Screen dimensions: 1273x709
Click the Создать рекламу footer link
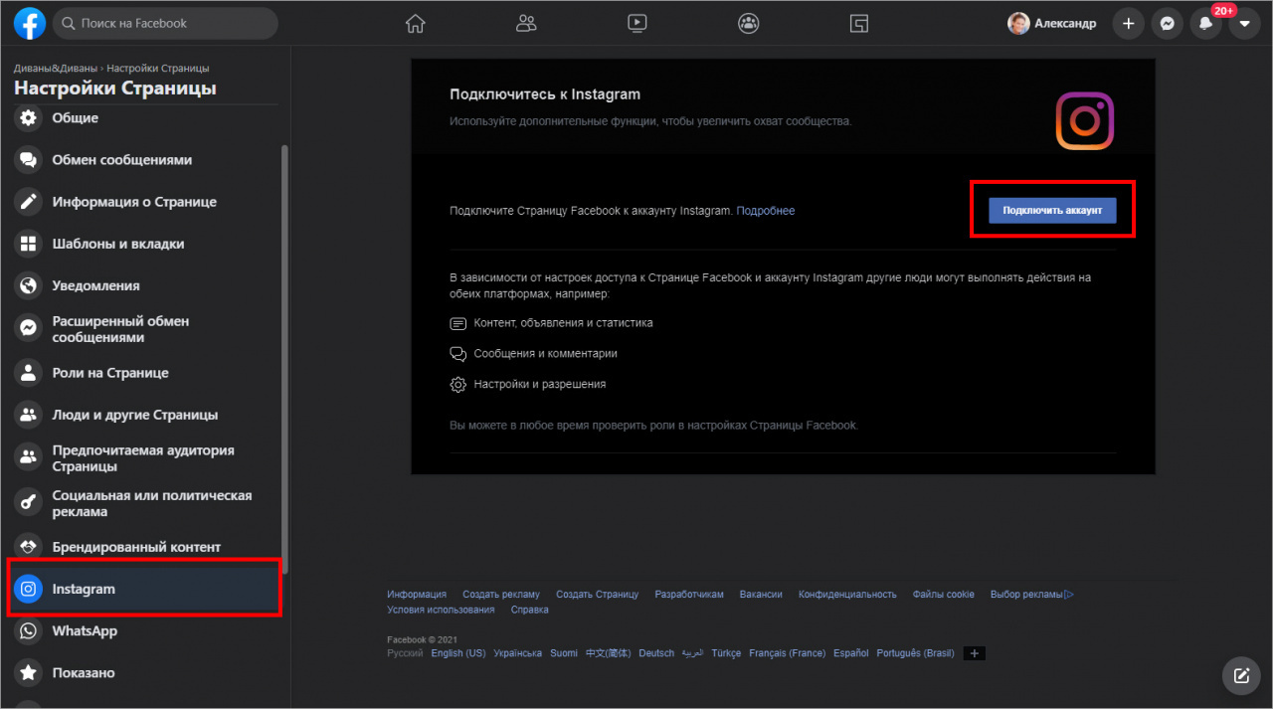(501, 595)
